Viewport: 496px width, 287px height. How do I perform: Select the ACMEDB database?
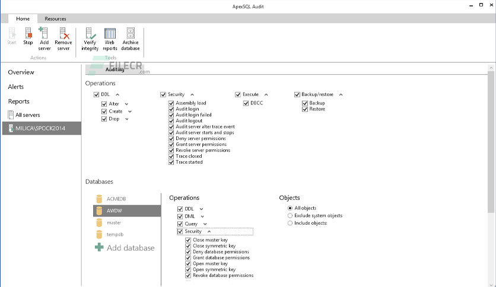[127, 199]
